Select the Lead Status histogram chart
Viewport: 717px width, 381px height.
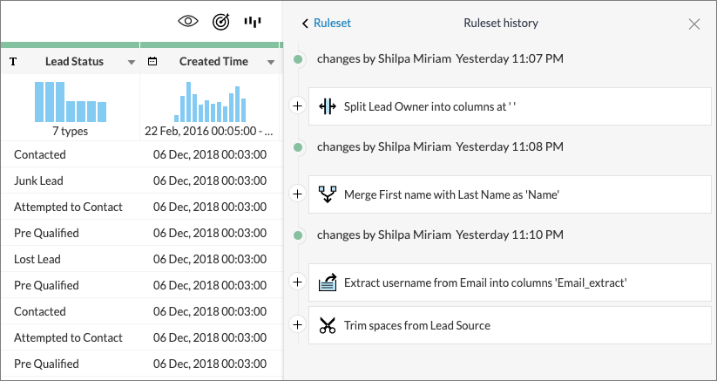tap(70, 101)
